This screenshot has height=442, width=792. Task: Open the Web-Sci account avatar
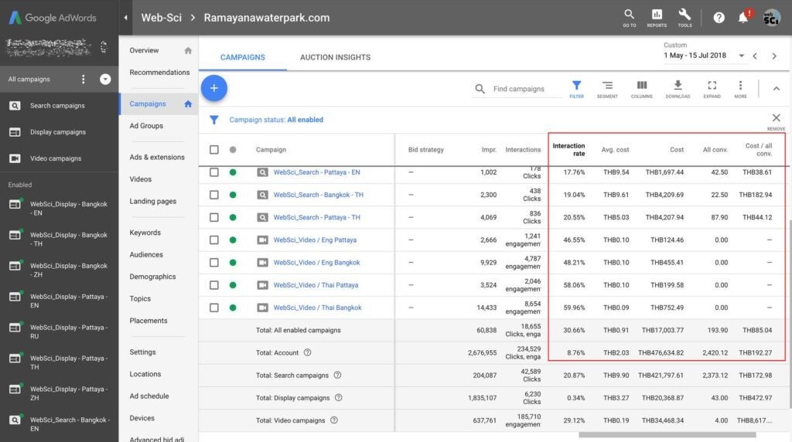click(771, 18)
